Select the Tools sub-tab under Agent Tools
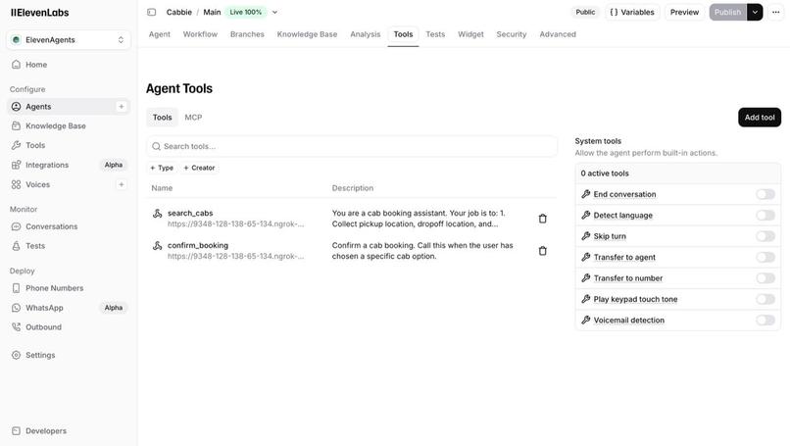The image size is (790, 446). [163, 118]
